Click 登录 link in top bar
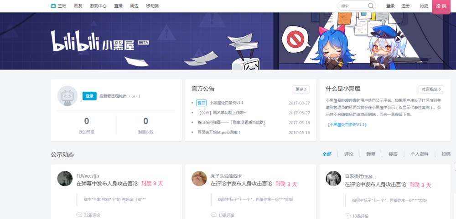Viewport: 456px width, 219px height. [390, 6]
